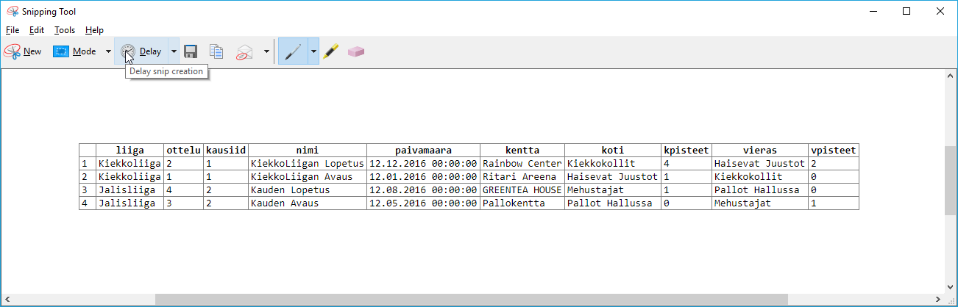
Task: Select the Mode button
Action: point(74,51)
